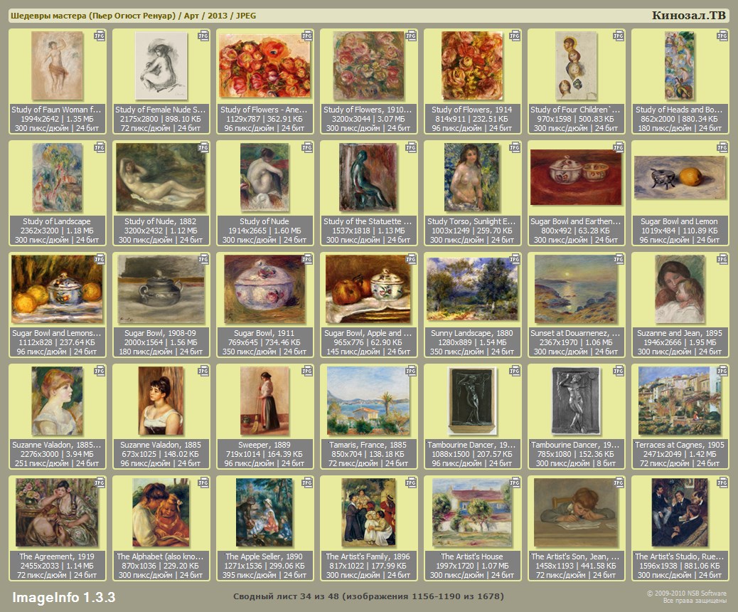Click the JPG badge on Study of Faun Woman card
738x612 pixels.
click(100, 36)
